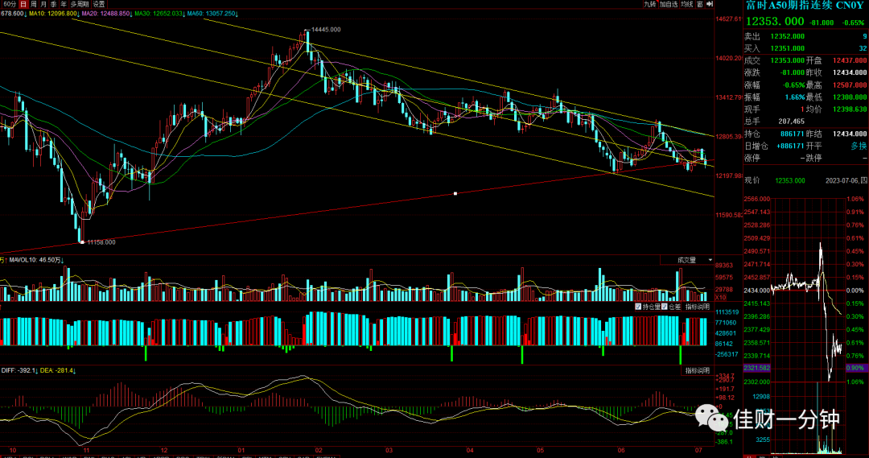Switch to the 60分 period tab
The height and width of the screenshot is (458, 869).
(10, 4)
